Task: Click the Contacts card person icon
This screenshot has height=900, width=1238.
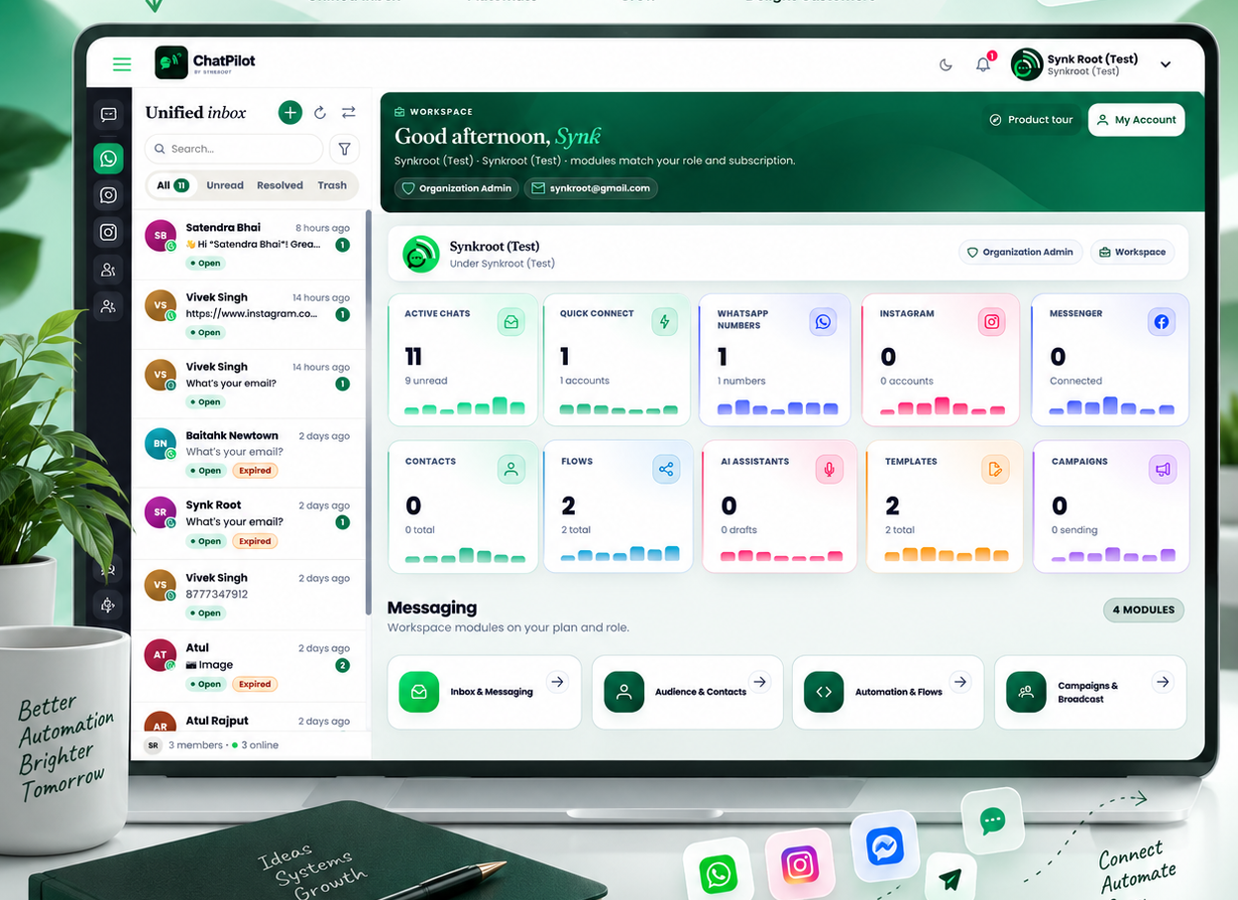Action: (510, 470)
